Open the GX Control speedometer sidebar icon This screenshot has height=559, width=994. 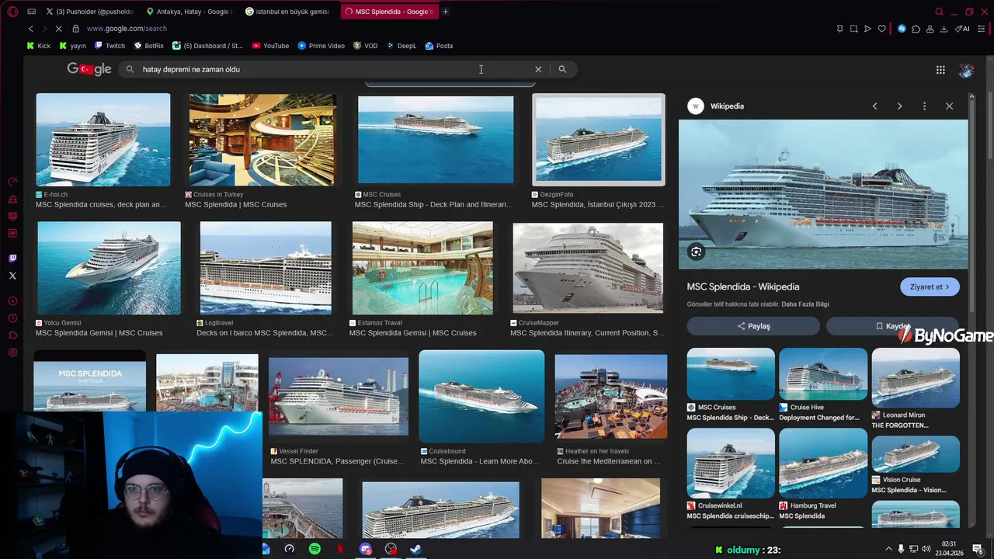pos(12,182)
